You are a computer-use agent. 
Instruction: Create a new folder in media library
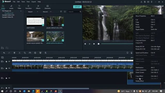tap(2, 48)
